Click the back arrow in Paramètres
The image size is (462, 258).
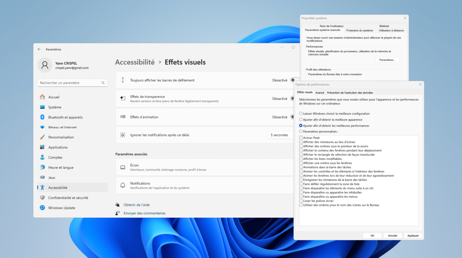pos(39,49)
